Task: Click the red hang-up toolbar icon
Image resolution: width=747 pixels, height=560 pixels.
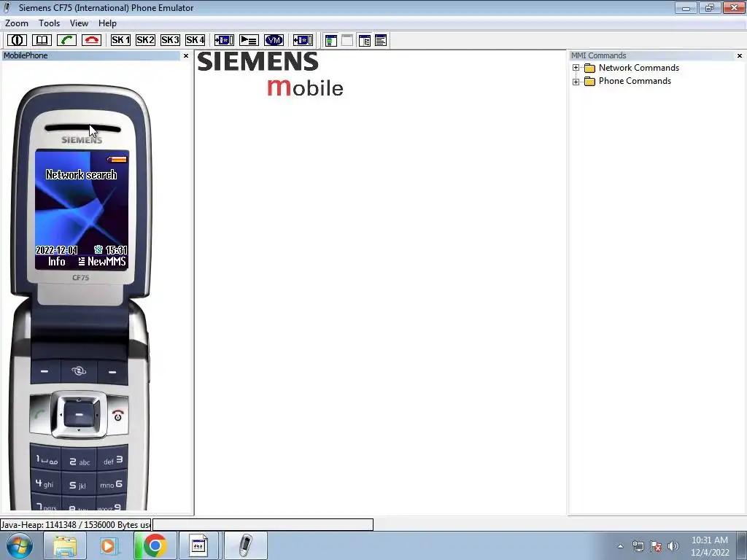Action: tap(91, 41)
